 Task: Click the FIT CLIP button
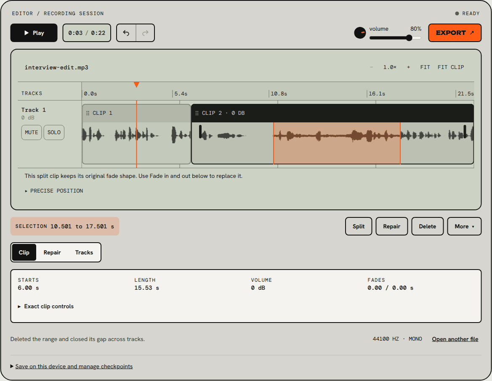point(451,67)
